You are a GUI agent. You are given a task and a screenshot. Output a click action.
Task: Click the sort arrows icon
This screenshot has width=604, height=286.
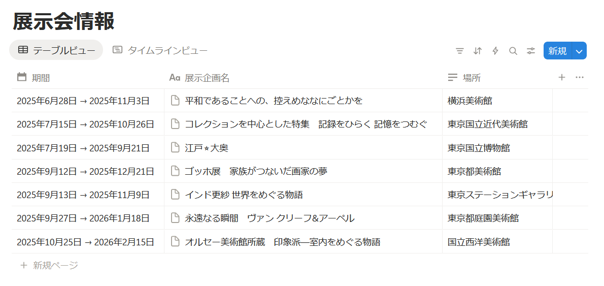(x=478, y=51)
